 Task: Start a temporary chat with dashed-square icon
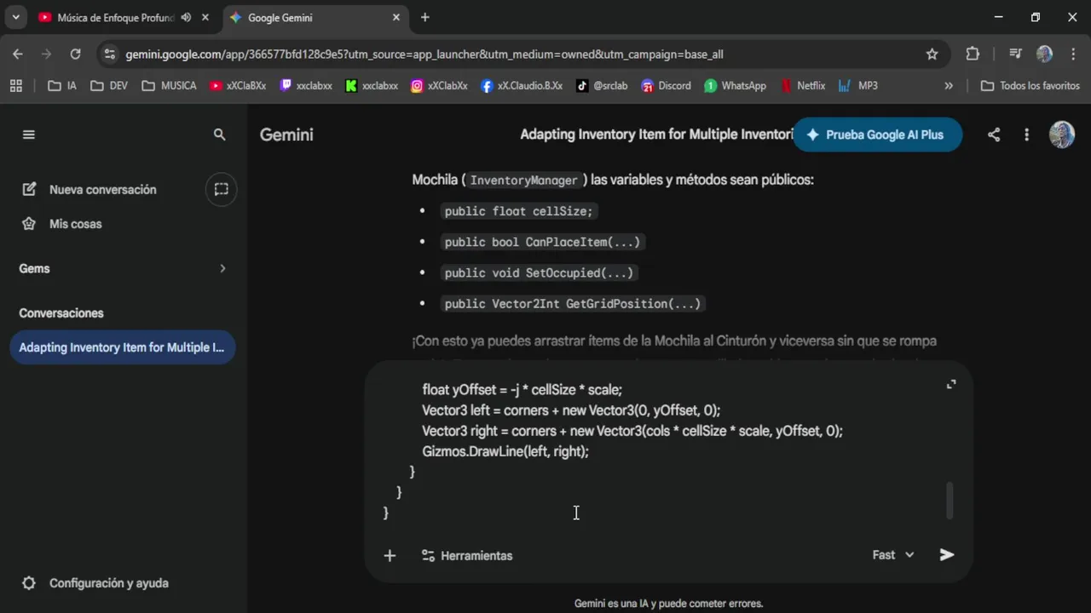221,189
